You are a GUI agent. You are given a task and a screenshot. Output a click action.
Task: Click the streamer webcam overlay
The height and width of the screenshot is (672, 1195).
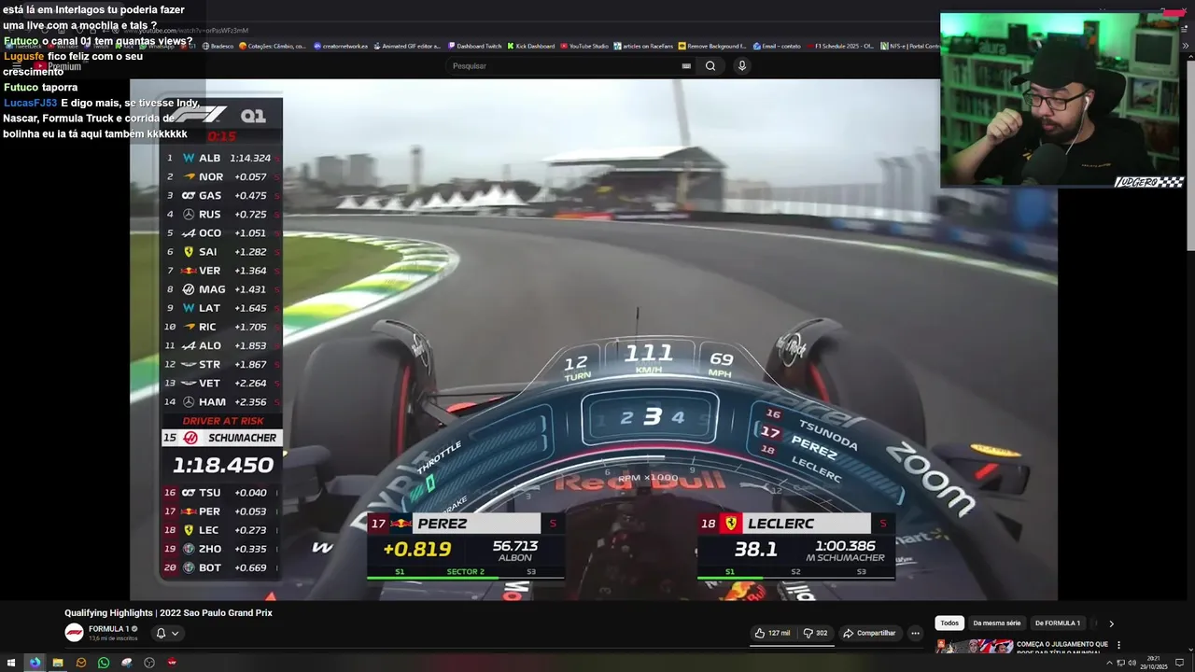coord(1062,100)
